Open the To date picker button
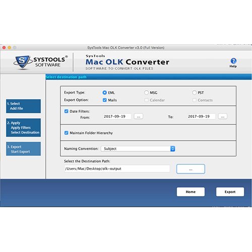 (x=223, y=116)
